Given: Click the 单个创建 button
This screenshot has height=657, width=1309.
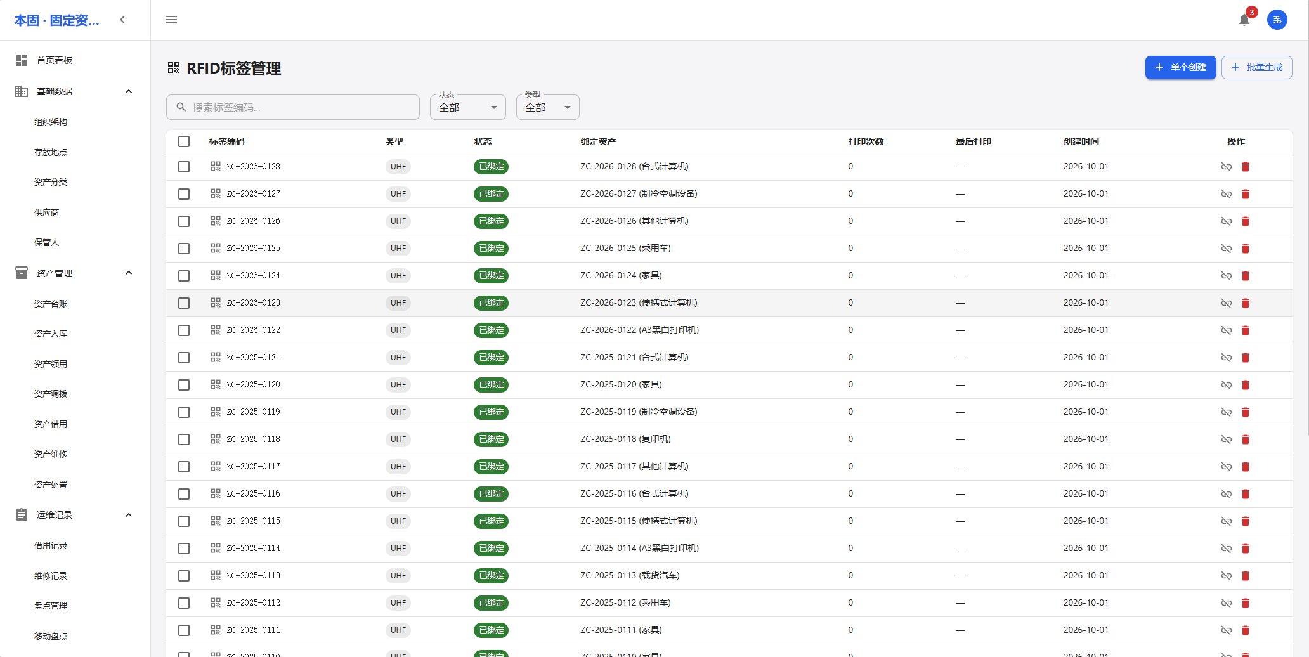Looking at the screenshot, I should pos(1180,67).
